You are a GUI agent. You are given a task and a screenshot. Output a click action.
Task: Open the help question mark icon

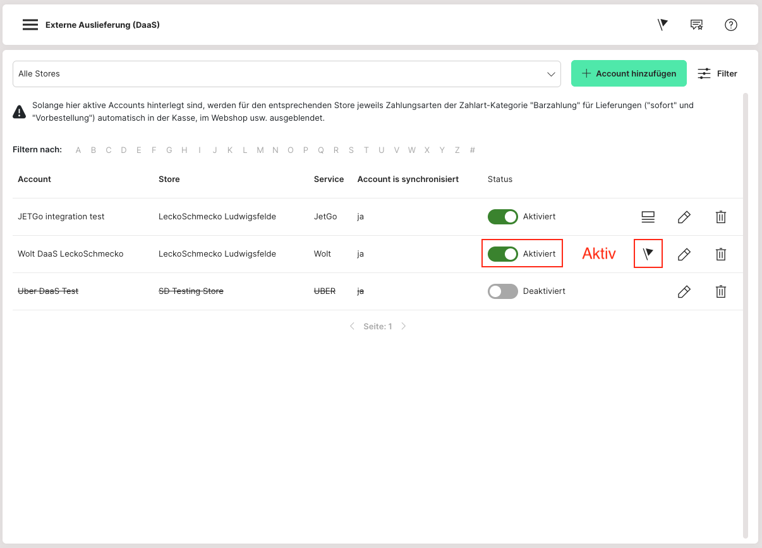731,25
